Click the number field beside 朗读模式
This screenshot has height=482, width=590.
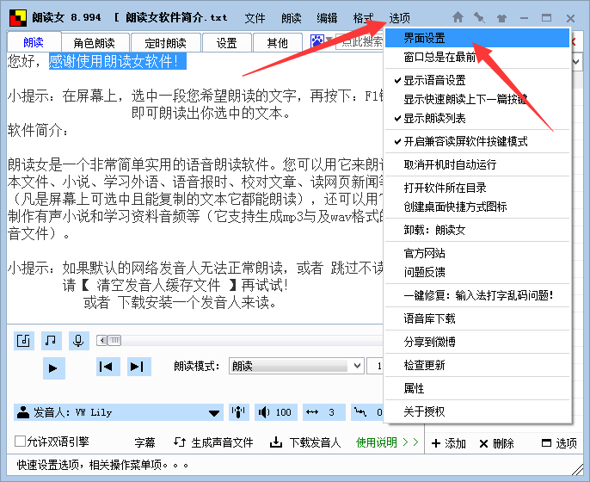click(x=375, y=366)
